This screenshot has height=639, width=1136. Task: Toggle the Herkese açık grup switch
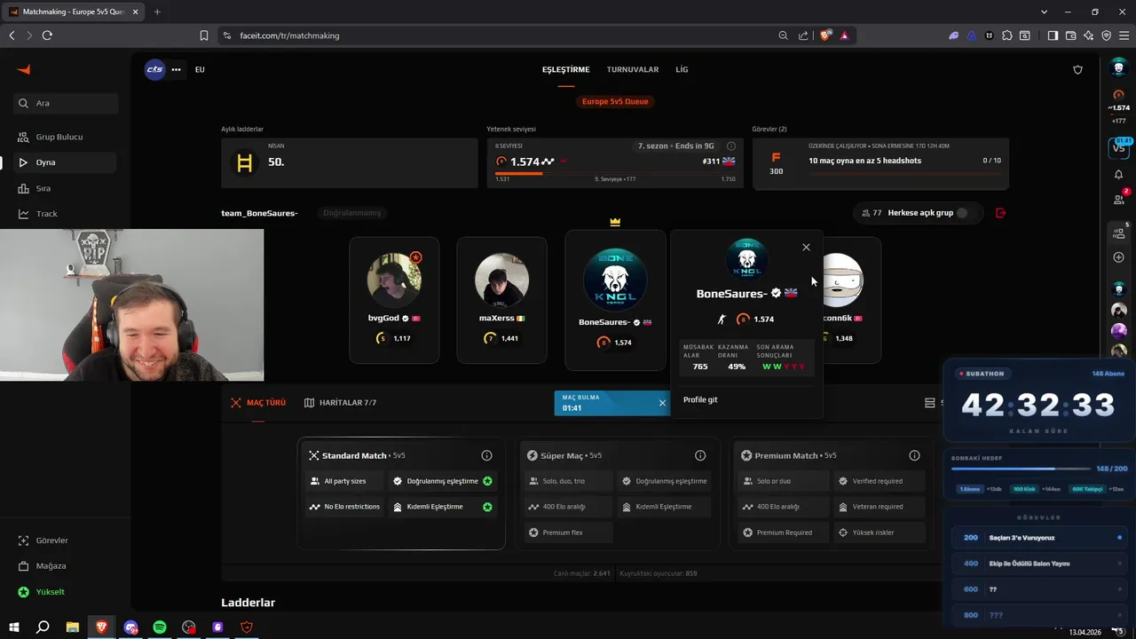966,213
